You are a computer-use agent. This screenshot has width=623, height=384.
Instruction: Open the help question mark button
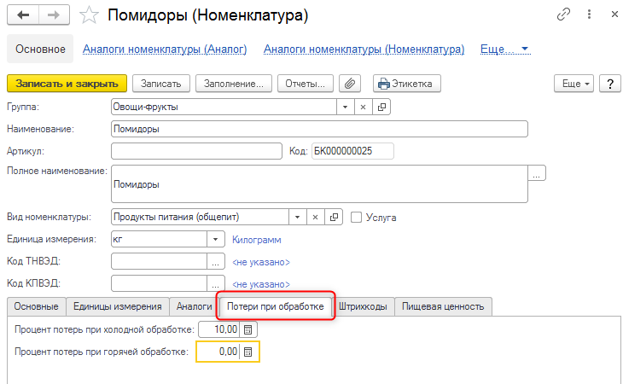tap(609, 84)
